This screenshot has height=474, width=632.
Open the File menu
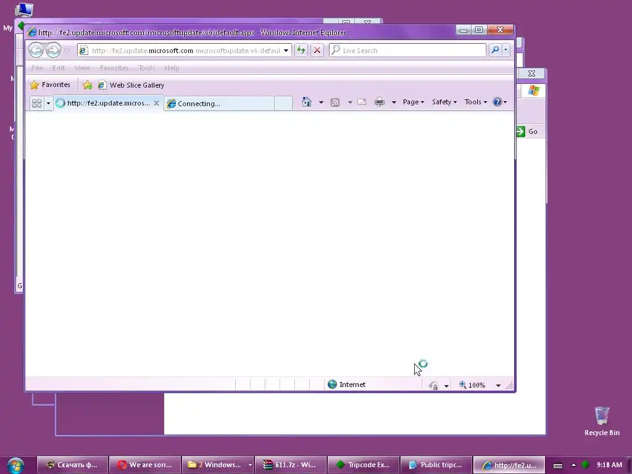(x=37, y=68)
